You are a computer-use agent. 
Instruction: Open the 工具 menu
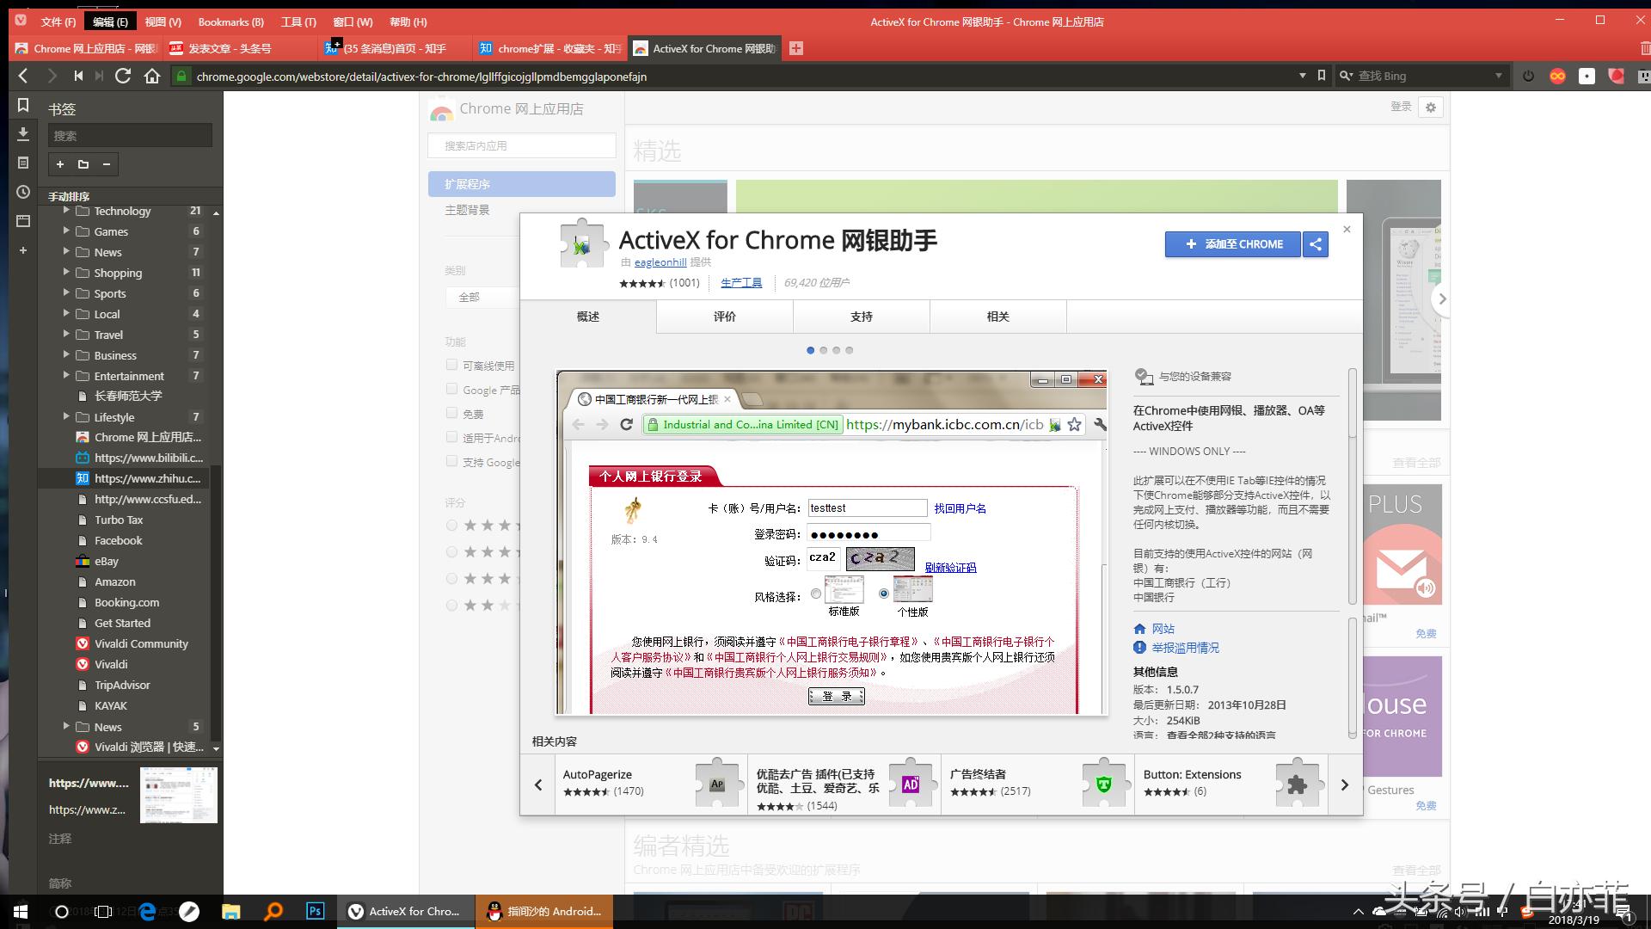[298, 22]
